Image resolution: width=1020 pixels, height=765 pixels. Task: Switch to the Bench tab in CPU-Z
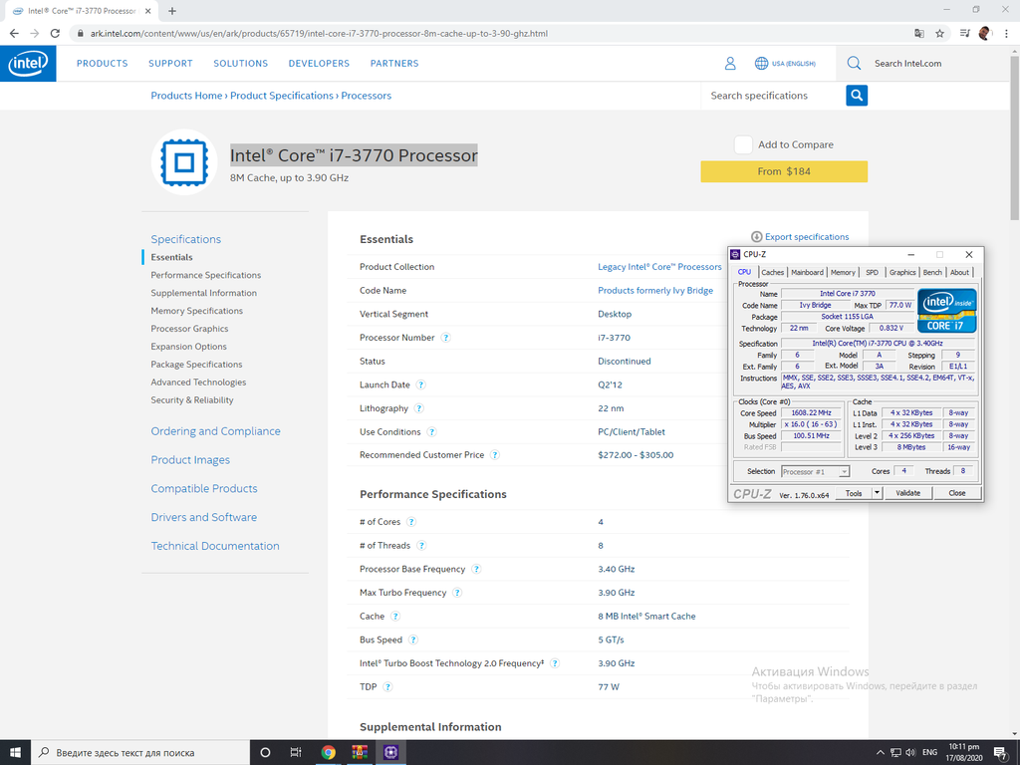[932, 272]
